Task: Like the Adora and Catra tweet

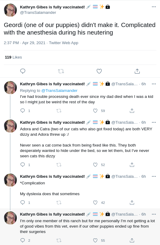Action: click(x=95, y=165)
